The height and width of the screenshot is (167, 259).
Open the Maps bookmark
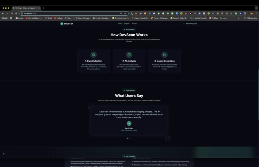pos(68,18)
